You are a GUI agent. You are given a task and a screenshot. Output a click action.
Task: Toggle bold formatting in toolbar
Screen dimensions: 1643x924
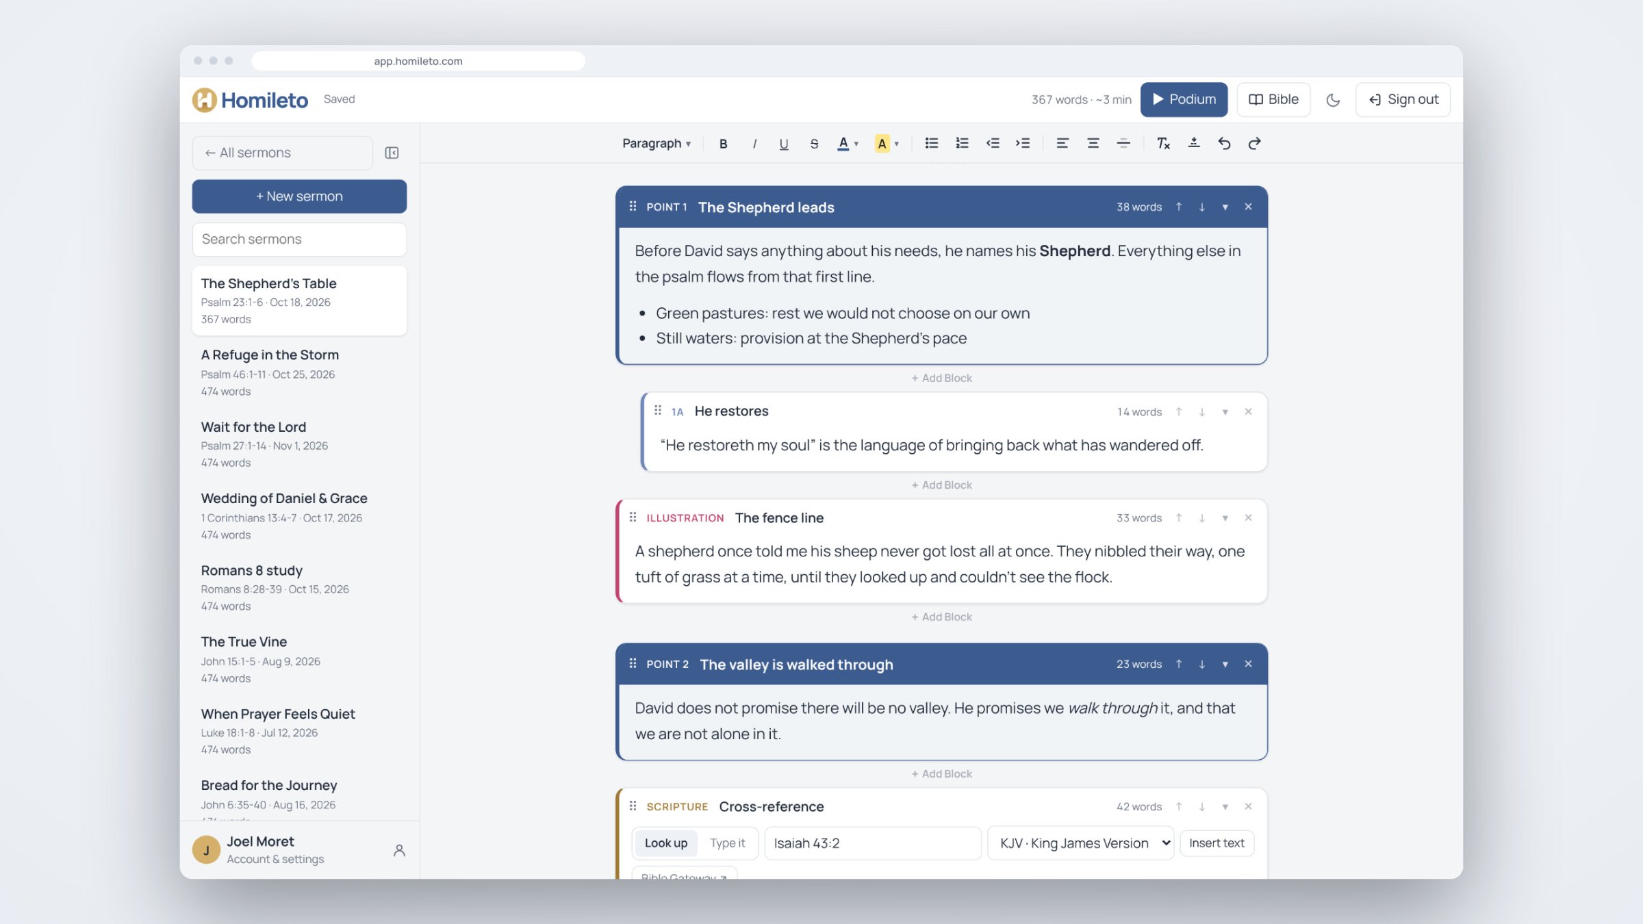[x=723, y=144]
